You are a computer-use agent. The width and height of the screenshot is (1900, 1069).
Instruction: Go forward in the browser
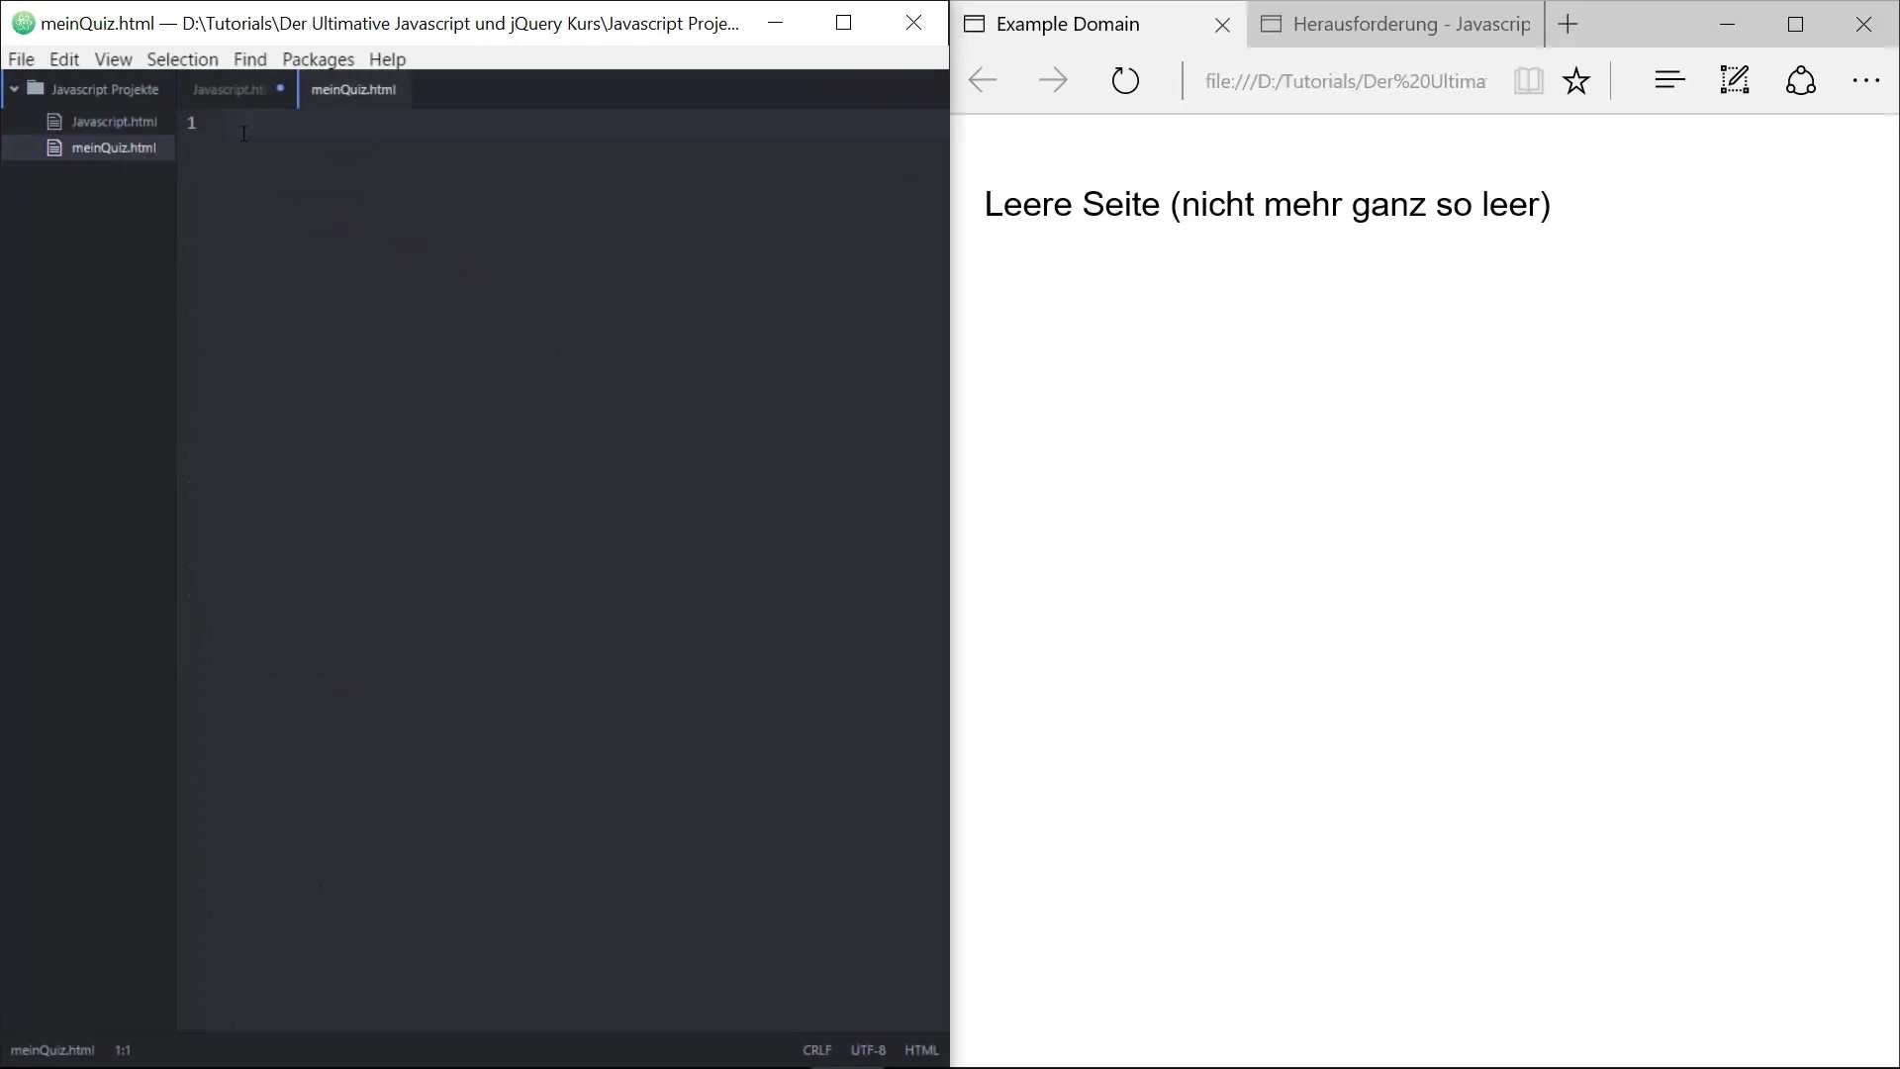pyautogui.click(x=1053, y=80)
